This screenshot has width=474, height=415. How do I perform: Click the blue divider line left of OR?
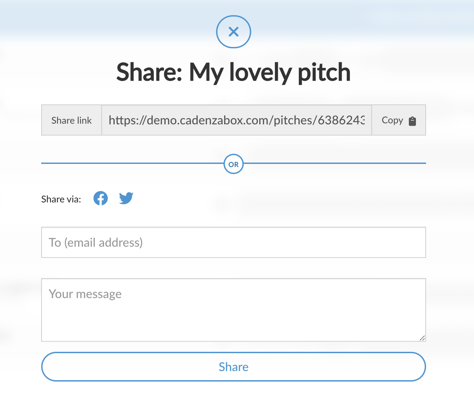(x=132, y=163)
